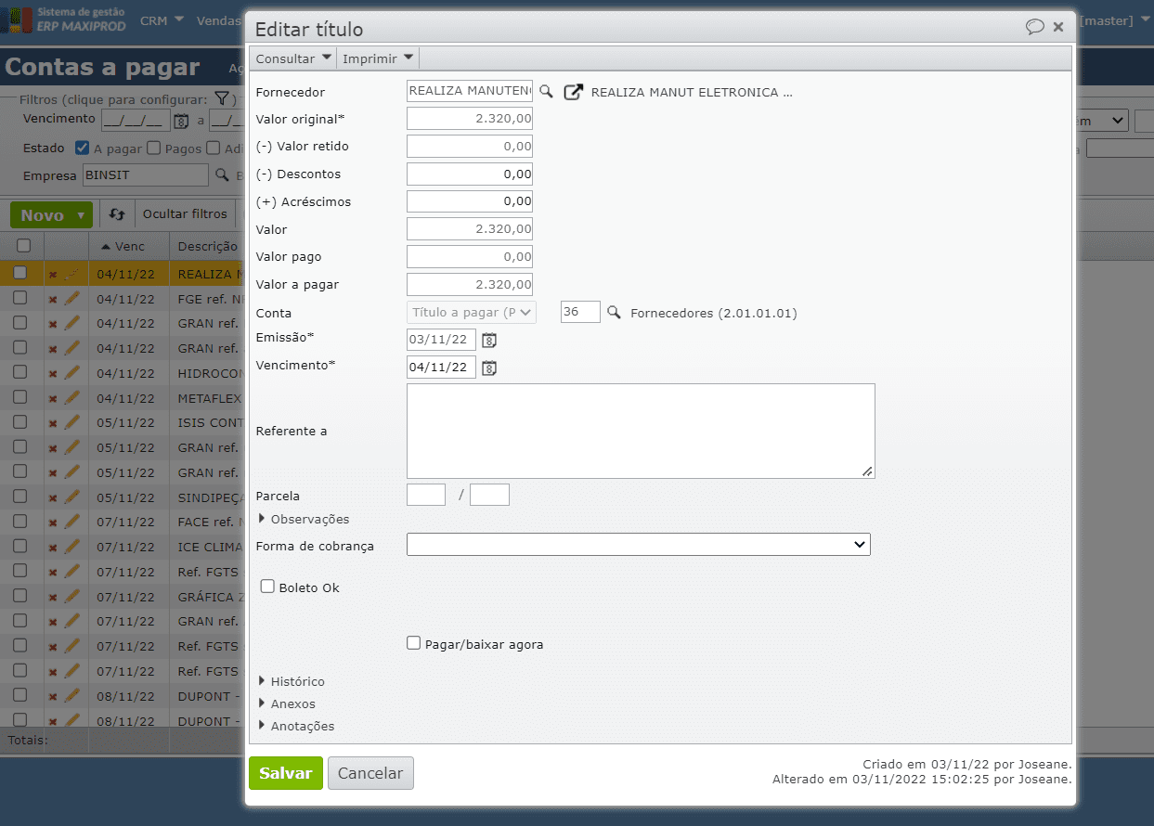Screen dimensions: 1154x826
Task: Uncheck A pagar state filter
Action: [x=83, y=148]
